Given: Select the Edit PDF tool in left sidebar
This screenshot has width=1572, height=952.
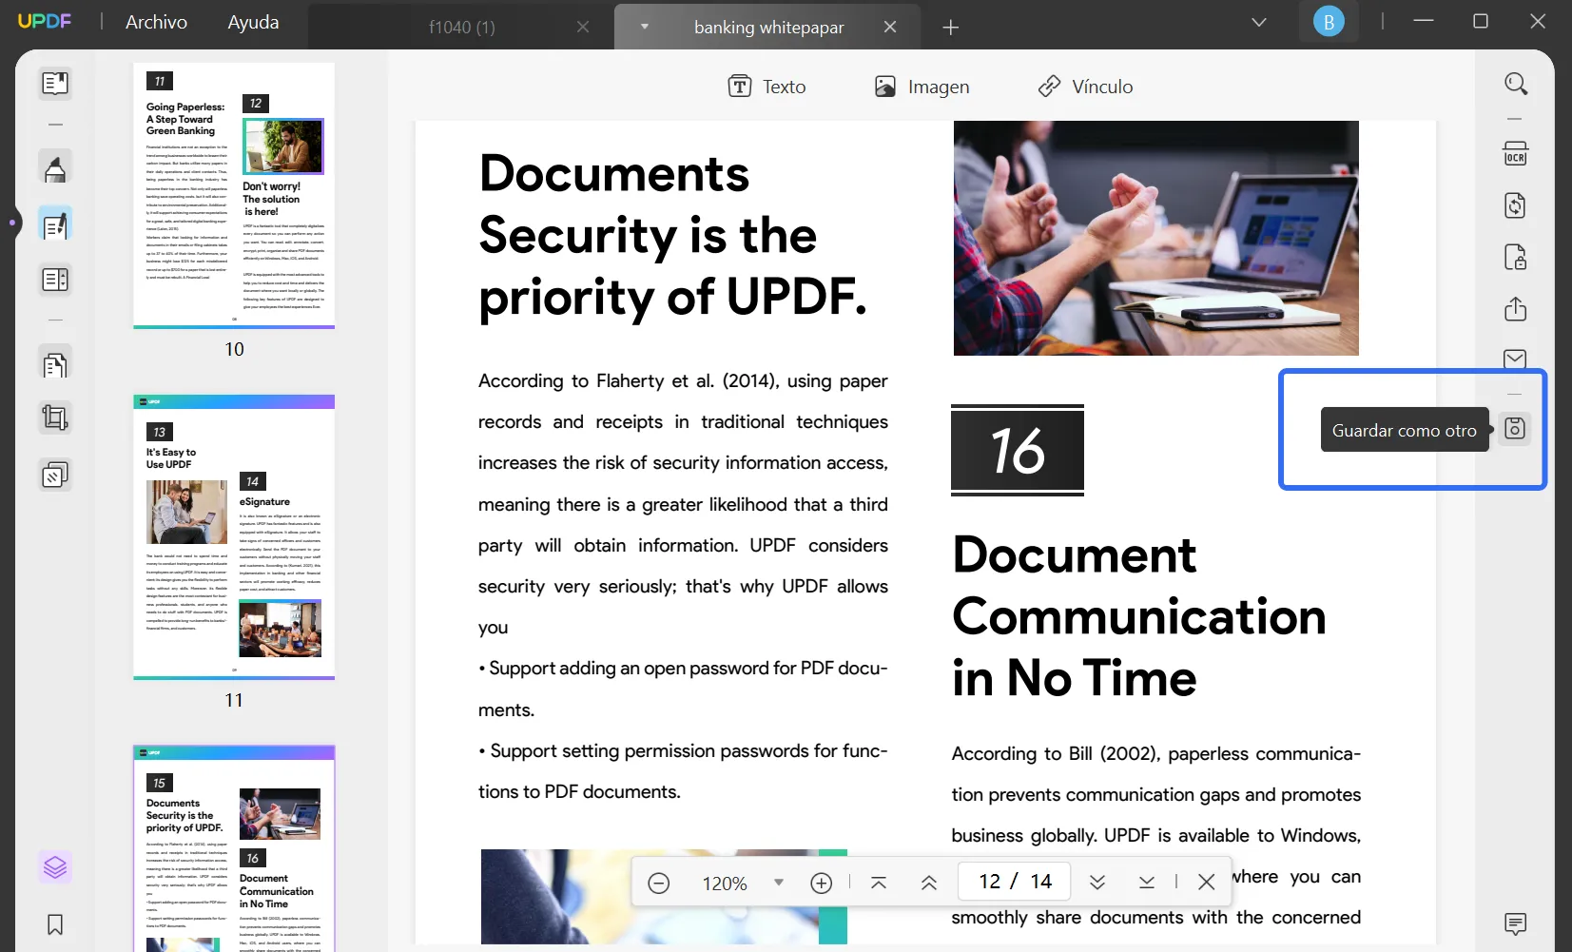Looking at the screenshot, I should [x=55, y=224].
